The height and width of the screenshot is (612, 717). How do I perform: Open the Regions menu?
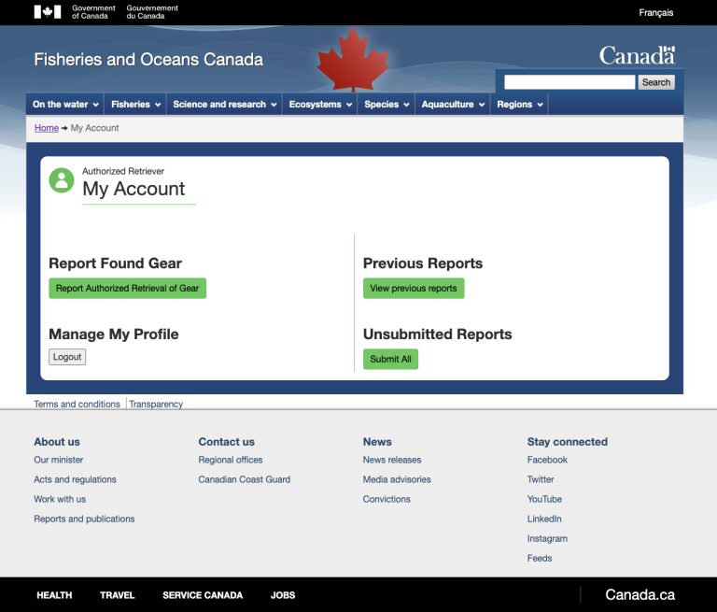point(519,105)
